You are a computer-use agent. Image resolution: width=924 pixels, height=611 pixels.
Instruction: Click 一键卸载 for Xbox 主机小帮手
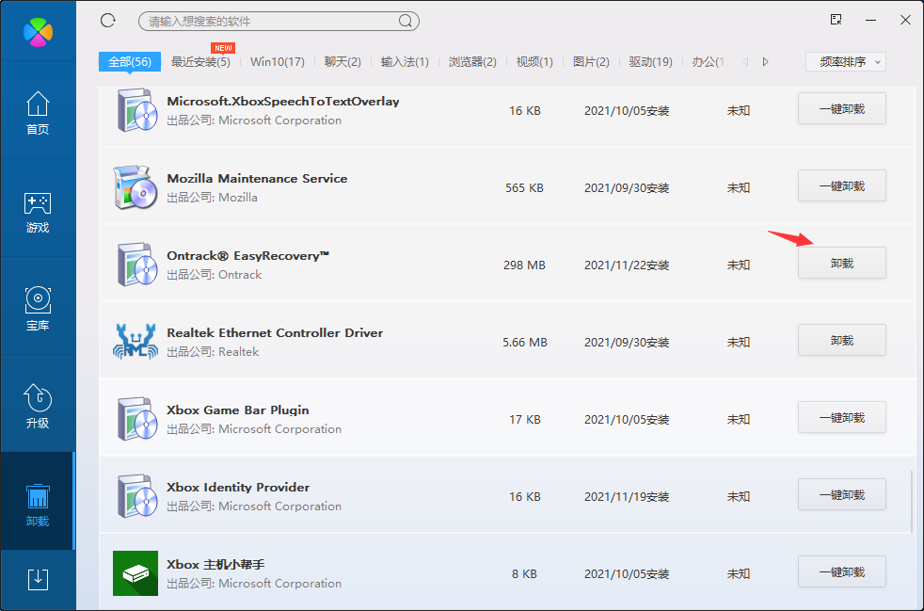(x=842, y=572)
